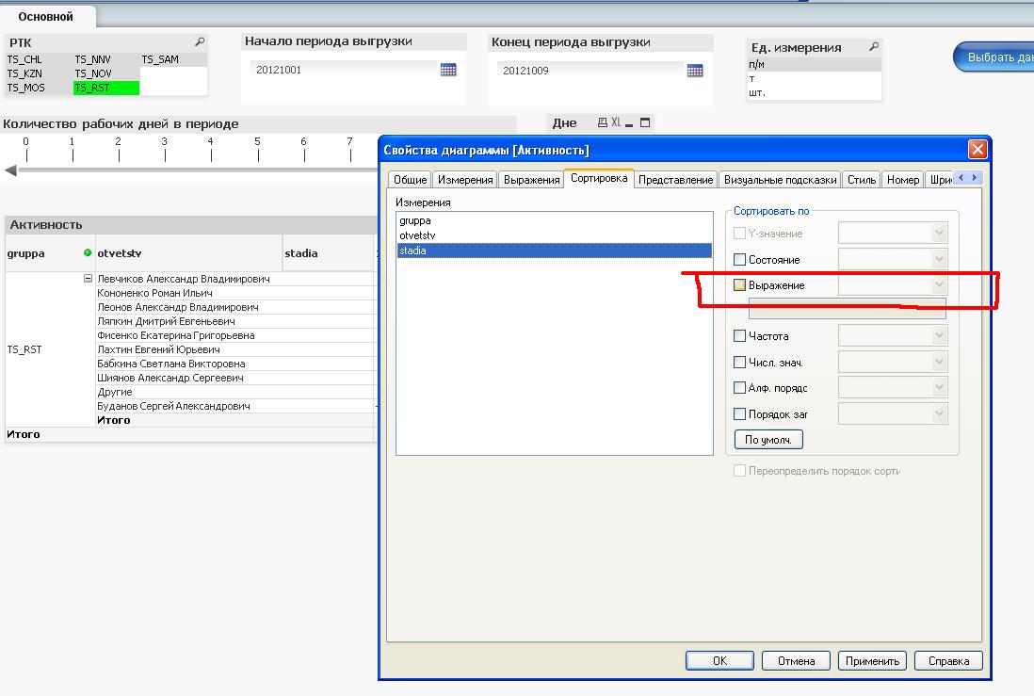
Task: Open the Выражения tab
Action: click(x=531, y=179)
